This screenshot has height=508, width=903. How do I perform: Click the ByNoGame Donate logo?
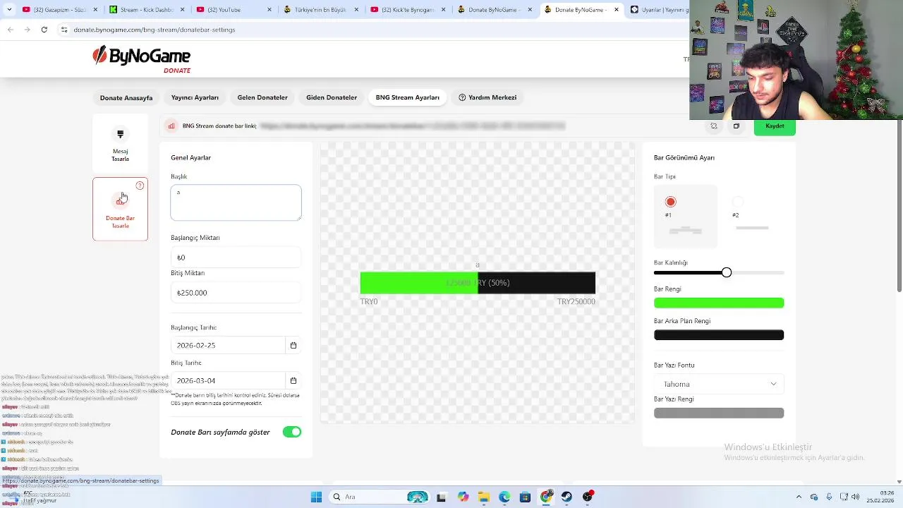[142, 59]
